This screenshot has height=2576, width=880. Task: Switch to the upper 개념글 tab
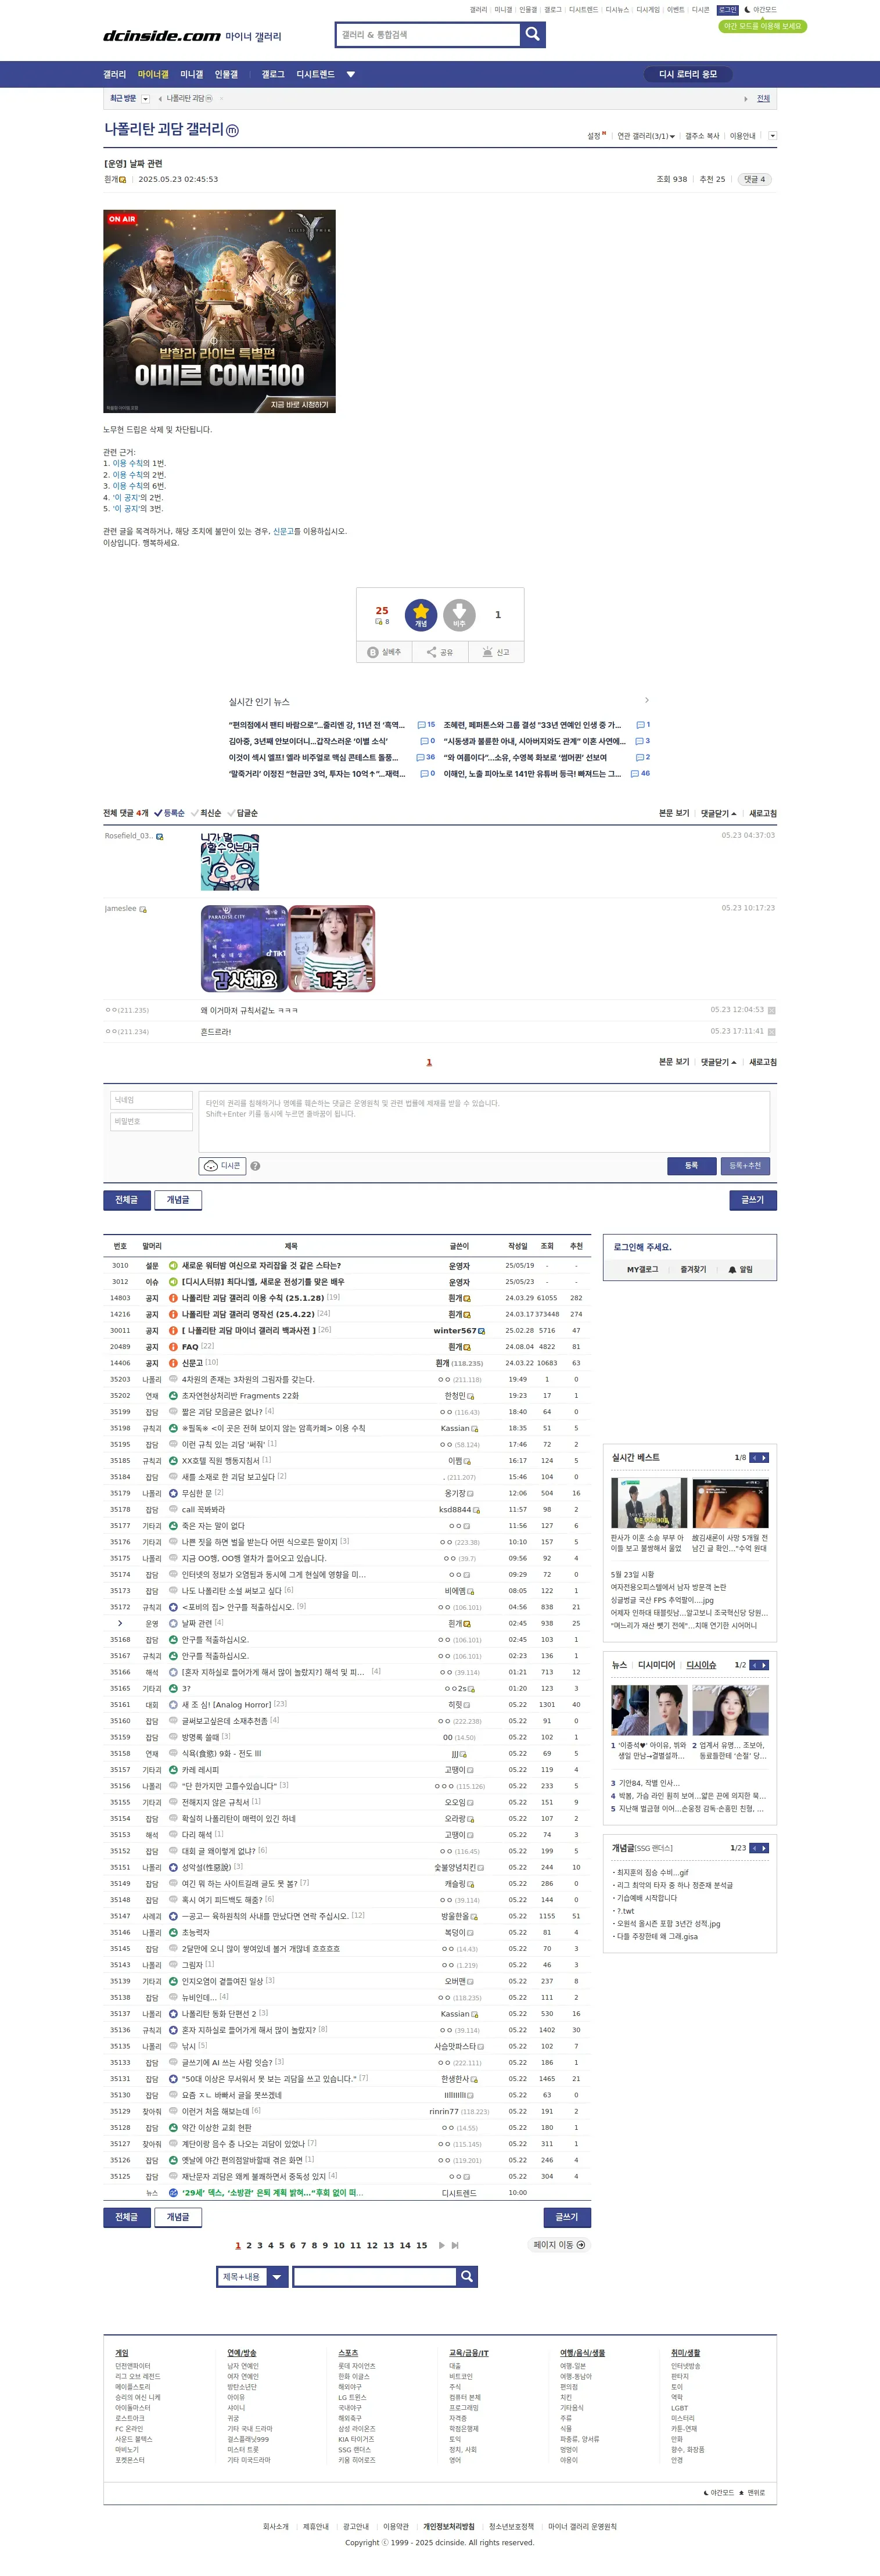point(177,1200)
